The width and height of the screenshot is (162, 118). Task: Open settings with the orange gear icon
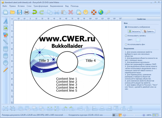point(86,12)
